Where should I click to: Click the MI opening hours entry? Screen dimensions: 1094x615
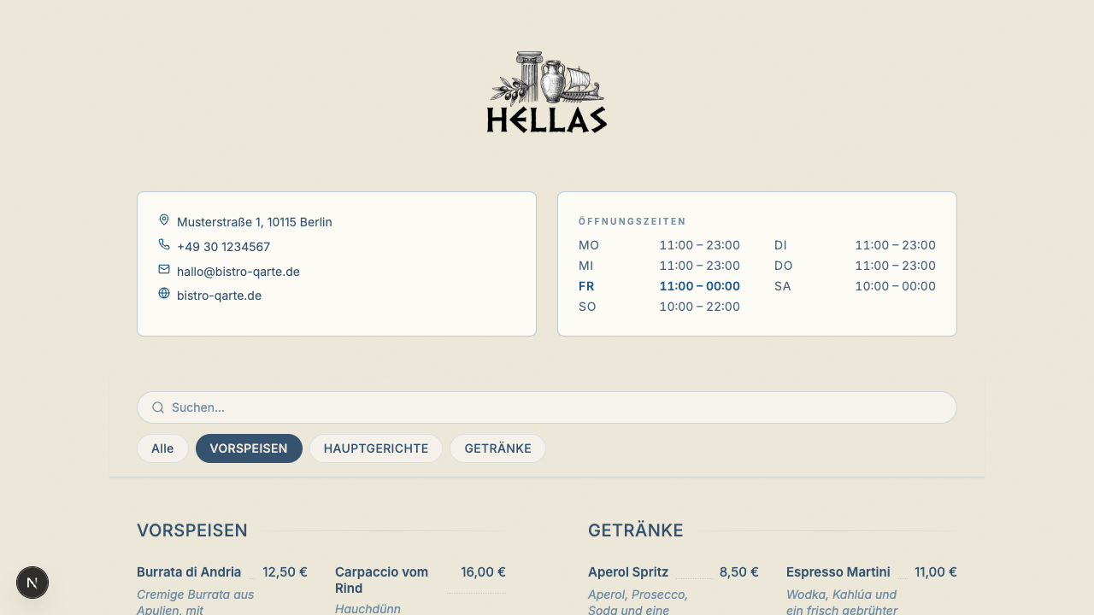659,266
